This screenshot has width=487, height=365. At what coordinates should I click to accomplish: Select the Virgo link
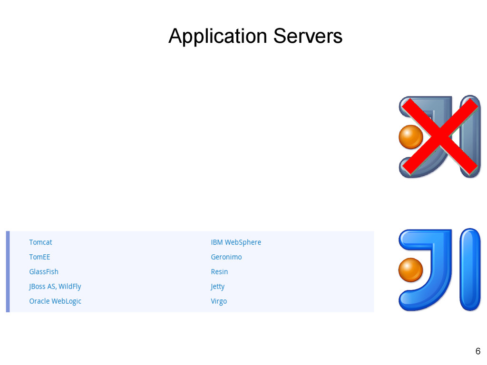[219, 301]
